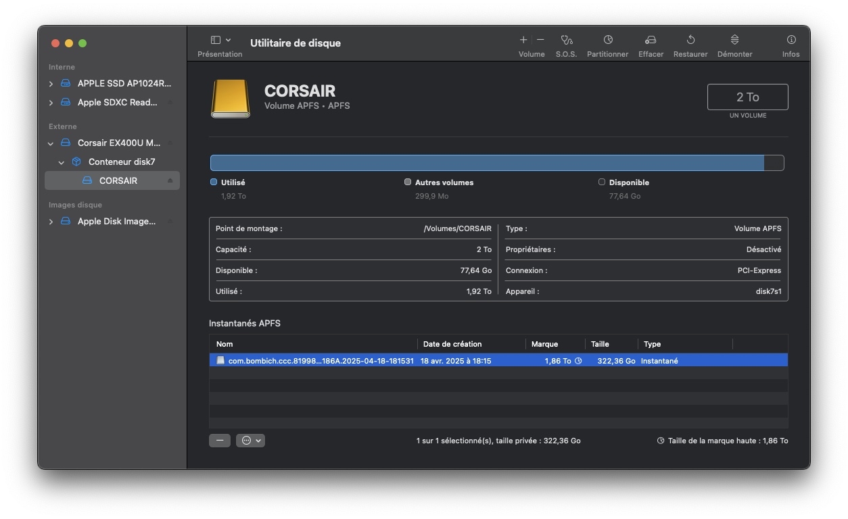Collapse the Conteneur disk7 tree item
The width and height of the screenshot is (848, 519).
pyautogui.click(x=62, y=162)
